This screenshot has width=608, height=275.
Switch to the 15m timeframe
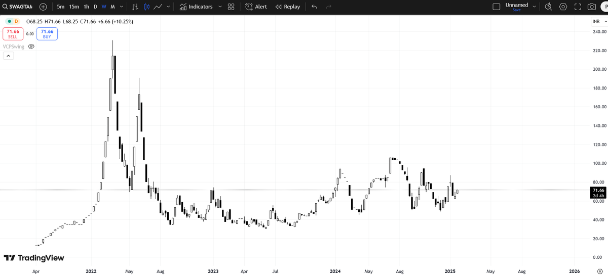74,7
